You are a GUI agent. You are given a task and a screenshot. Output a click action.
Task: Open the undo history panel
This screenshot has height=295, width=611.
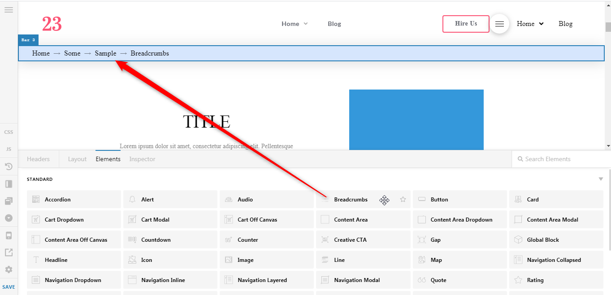(x=9, y=167)
